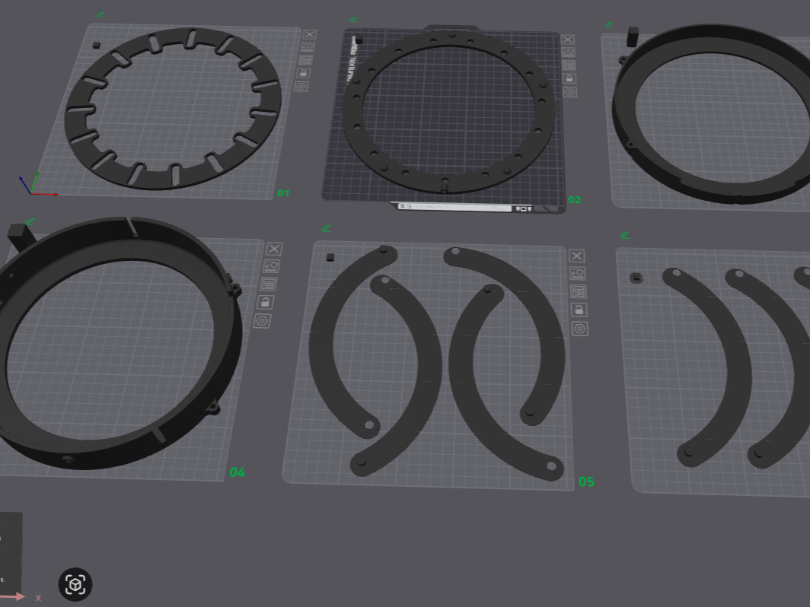Click the 3D view cube button
The height and width of the screenshot is (607, 810).
(75, 584)
